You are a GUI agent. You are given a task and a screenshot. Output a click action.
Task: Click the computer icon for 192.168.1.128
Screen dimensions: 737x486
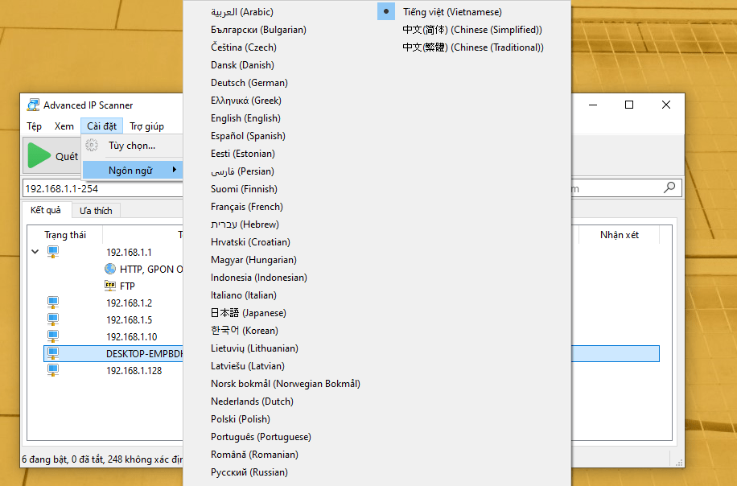coord(52,370)
